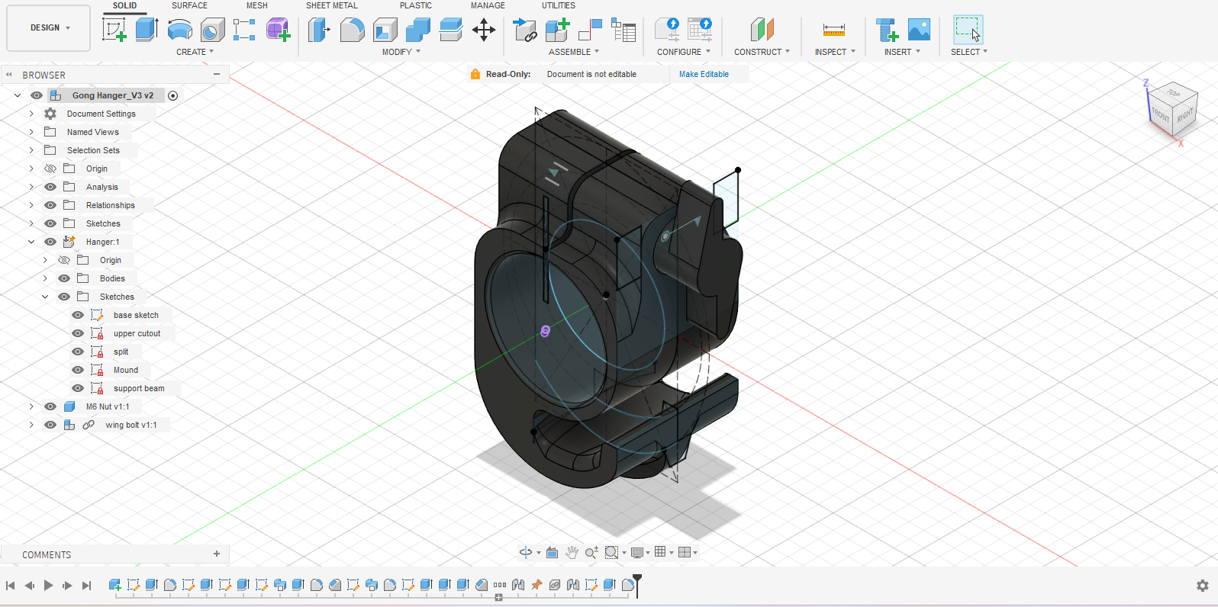Select the Revolve tool in toolbar
Viewport: 1218px width, 607px height.
click(179, 30)
